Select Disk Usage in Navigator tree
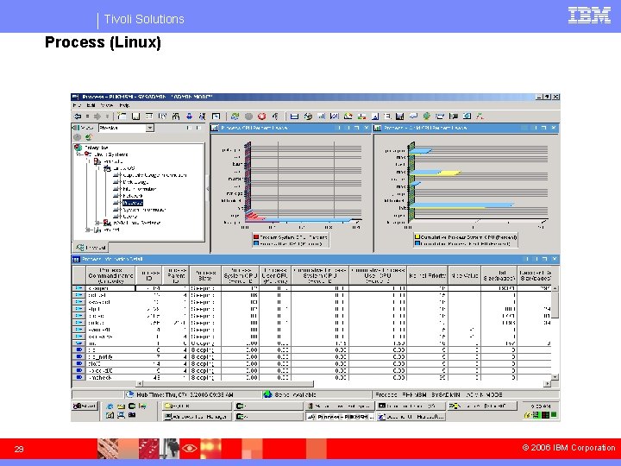Screen dimensions: 621x466 (135, 182)
